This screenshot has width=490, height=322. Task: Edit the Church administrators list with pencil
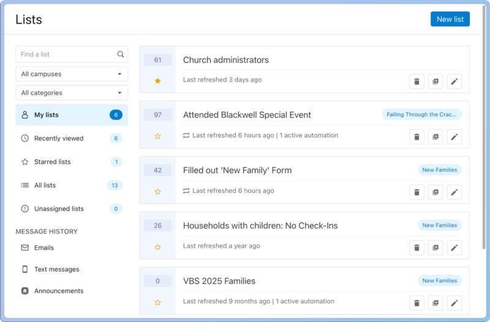(454, 81)
